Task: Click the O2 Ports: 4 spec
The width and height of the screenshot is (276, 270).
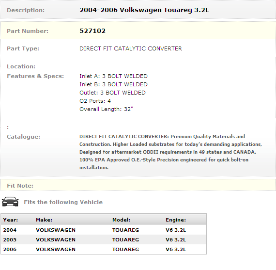Action: [95, 101]
